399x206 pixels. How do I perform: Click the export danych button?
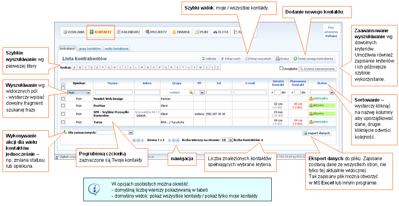tap(317, 133)
